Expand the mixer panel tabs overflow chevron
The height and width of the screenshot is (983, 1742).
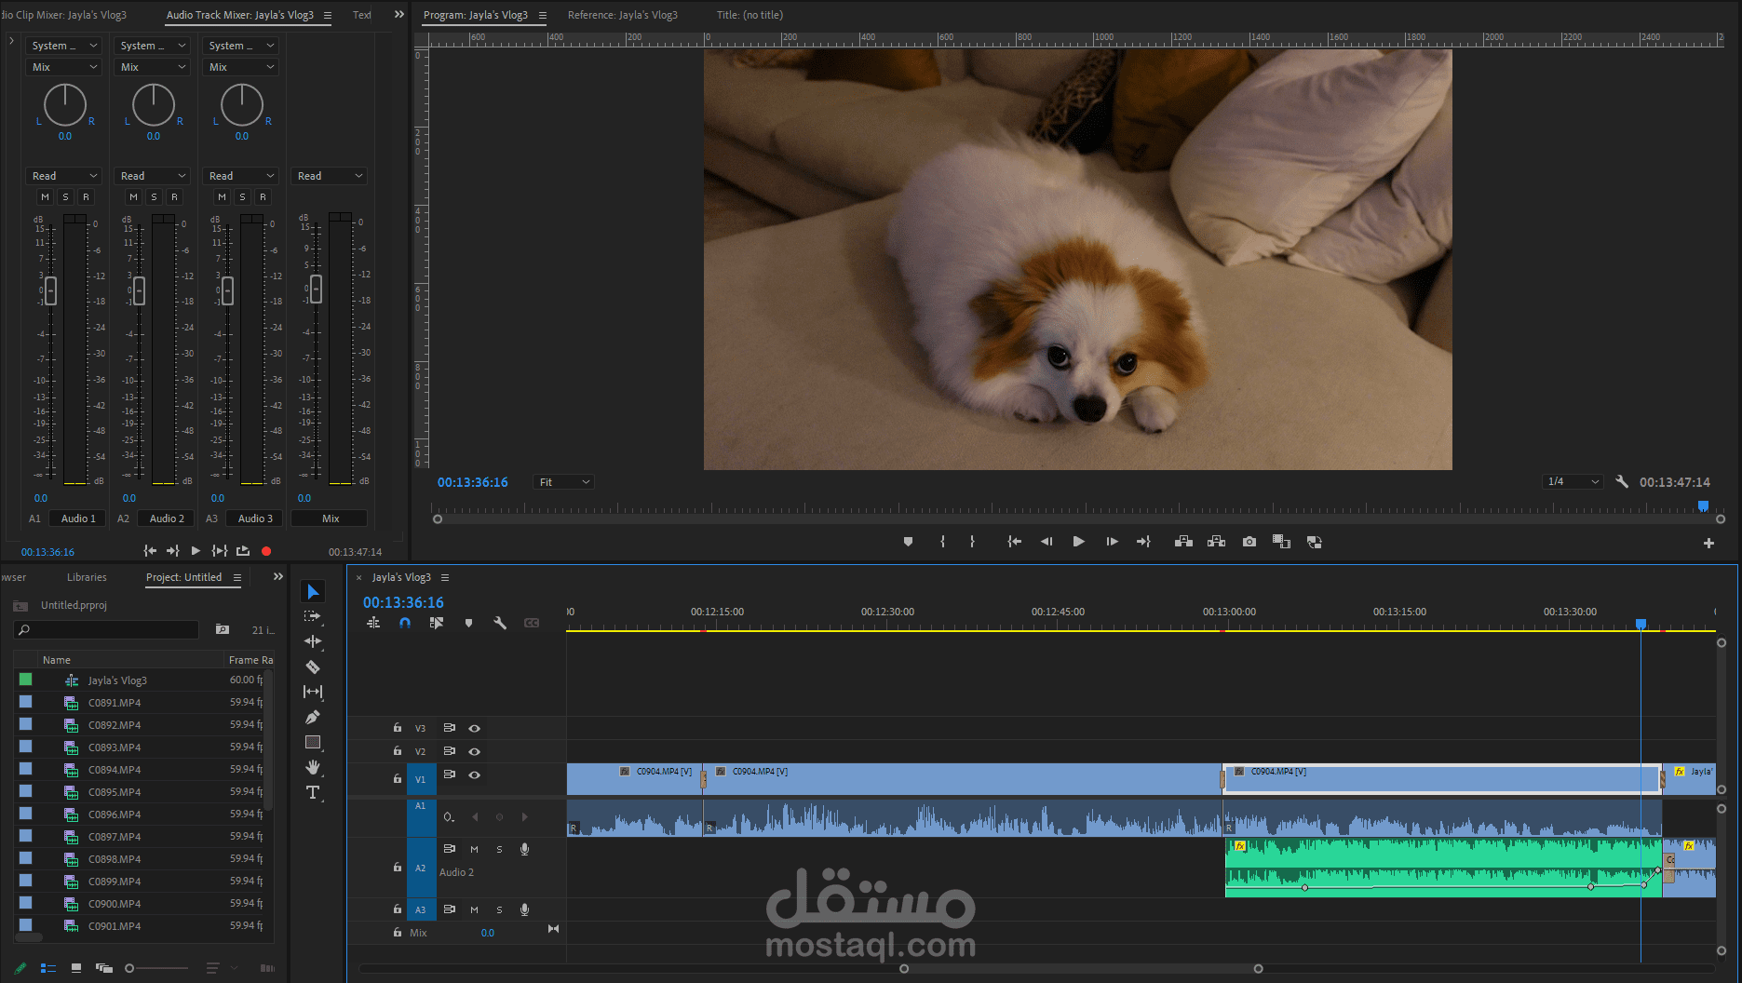pos(399,15)
